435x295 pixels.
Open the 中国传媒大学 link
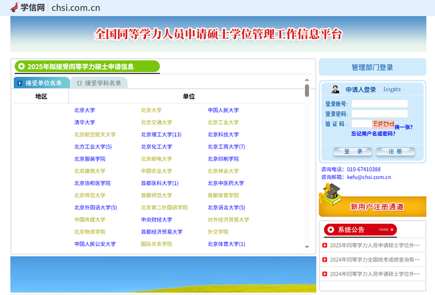90,220
